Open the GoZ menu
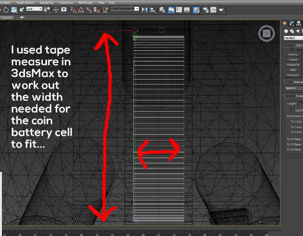 point(111,3)
